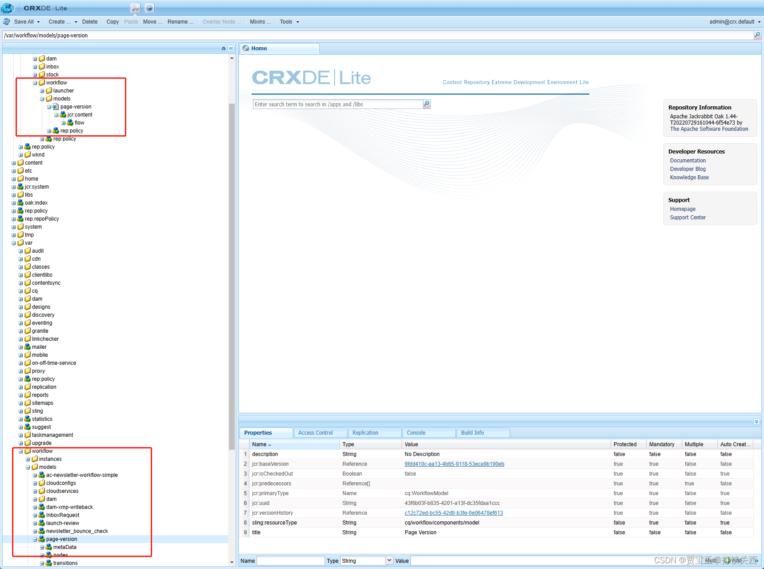Click the tree filter icon above the node tree
The height and width of the screenshot is (569, 764).
click(x=223, y=48)
